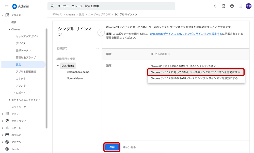Collapse side panel with the arrow button
The width and height of the screenshot is (254, 153).
101,32
